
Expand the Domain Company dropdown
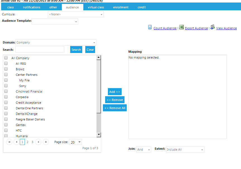click(56, 43)
